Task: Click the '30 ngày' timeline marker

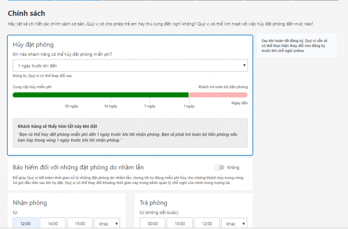Action: pyautogui.click(x=72, y=106)
